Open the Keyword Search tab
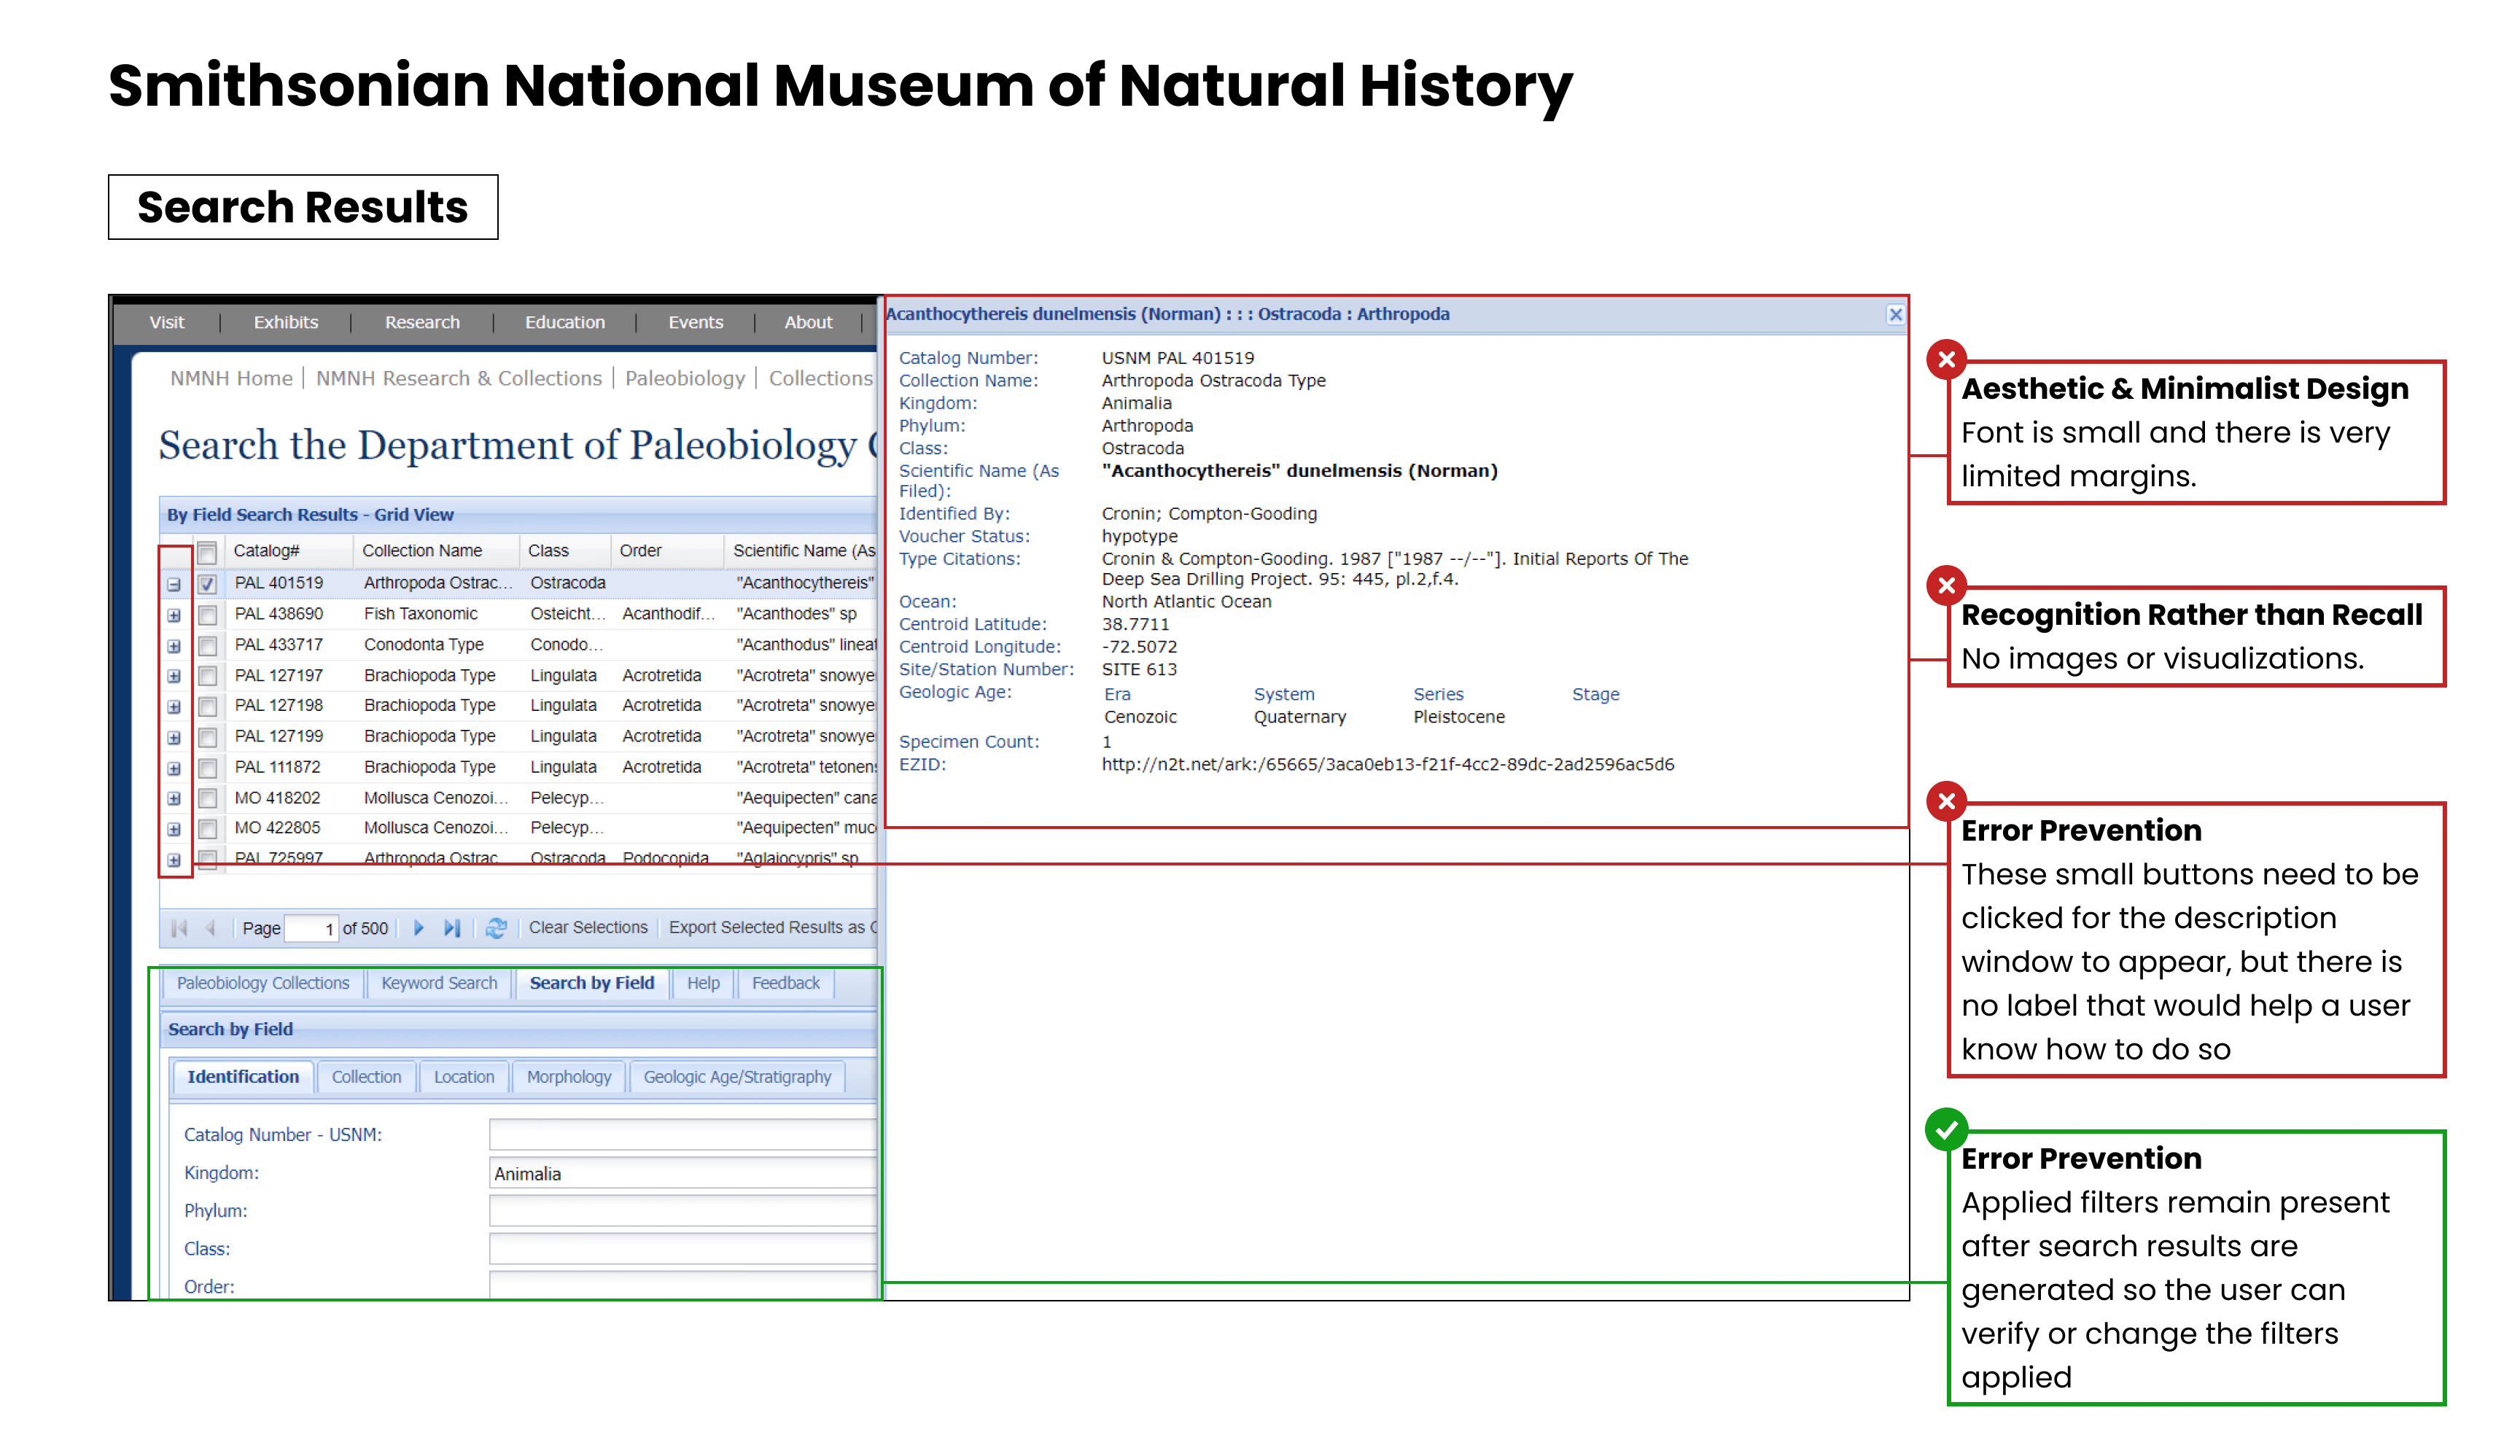2520x1456 pixels. coord(439,983)
